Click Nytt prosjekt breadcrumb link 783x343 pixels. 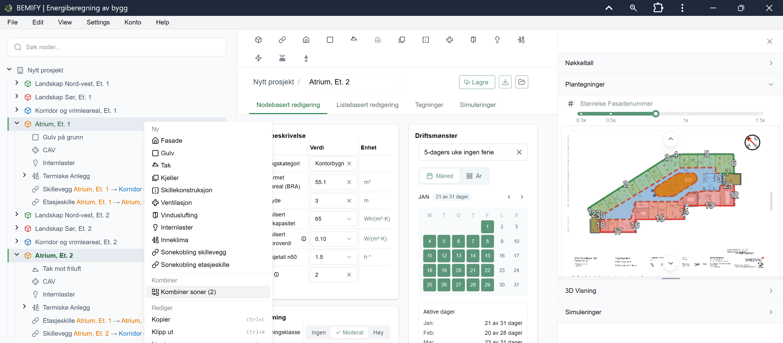273,82
